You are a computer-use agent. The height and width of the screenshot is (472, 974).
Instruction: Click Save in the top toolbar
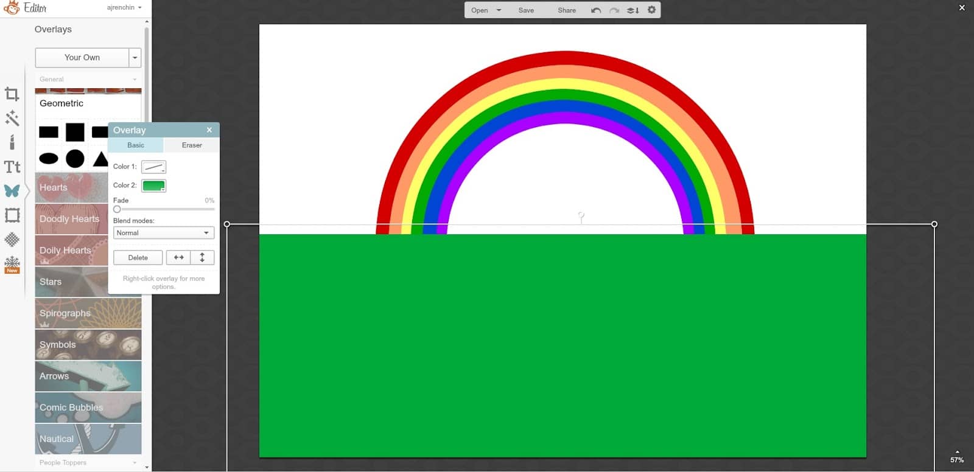(526, 10)
